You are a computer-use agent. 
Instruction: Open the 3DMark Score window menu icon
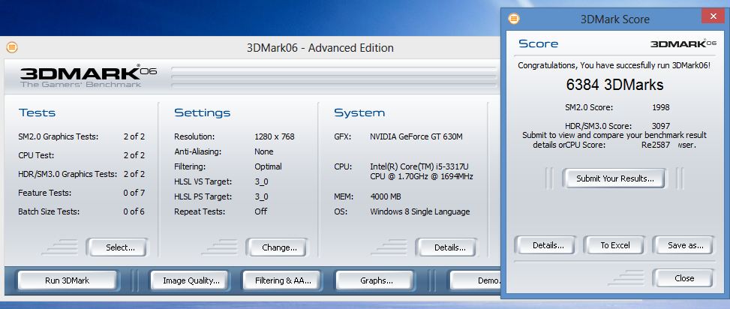(514, 19)
